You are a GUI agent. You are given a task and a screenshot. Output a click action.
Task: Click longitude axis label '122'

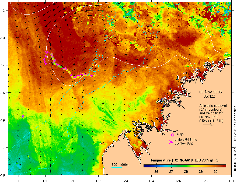98,181
